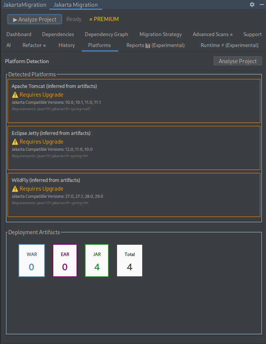Select the WAR artifact count card
This screenshot has height=344, width=266.
[x=32, y=261]
